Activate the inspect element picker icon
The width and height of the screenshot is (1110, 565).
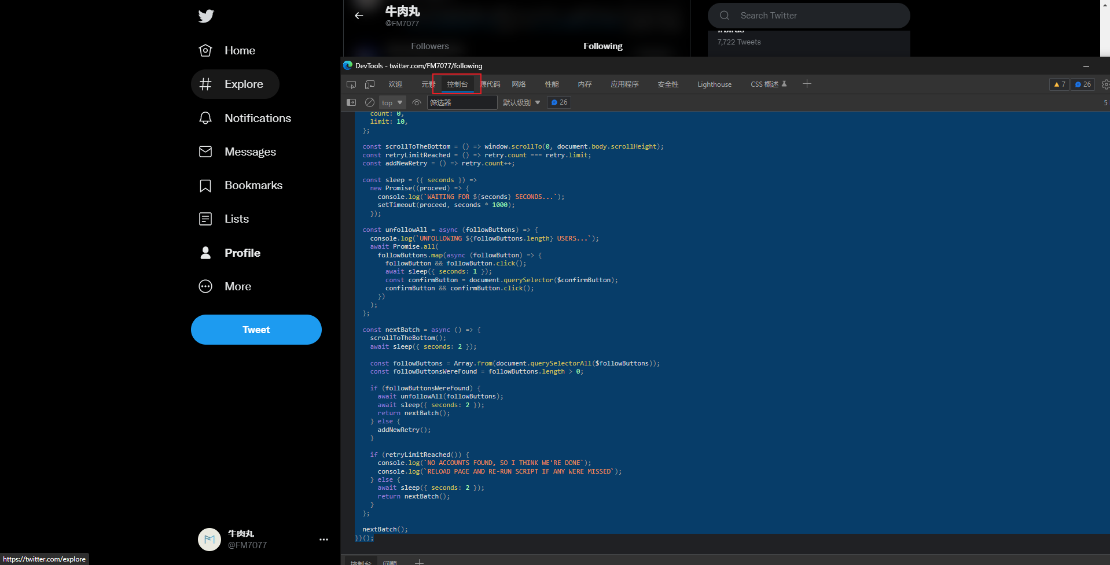pos(351,84)
